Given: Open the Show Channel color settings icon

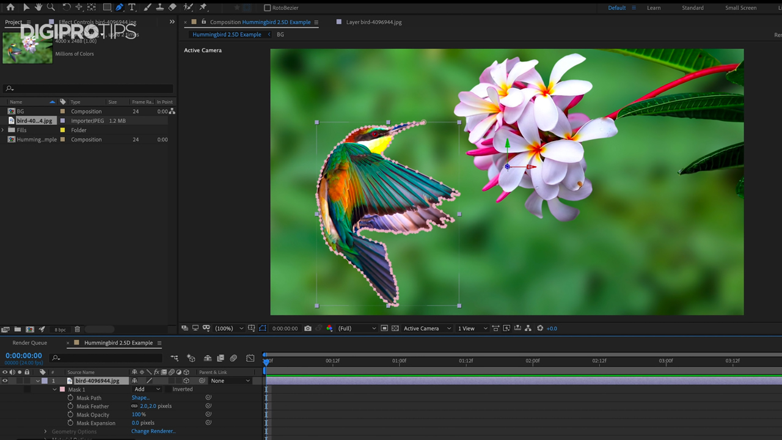Looking at the screenshot, I should tap(329, 328).
